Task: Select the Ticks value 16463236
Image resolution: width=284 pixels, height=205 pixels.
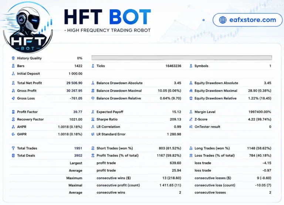Action: coord(173,66)
